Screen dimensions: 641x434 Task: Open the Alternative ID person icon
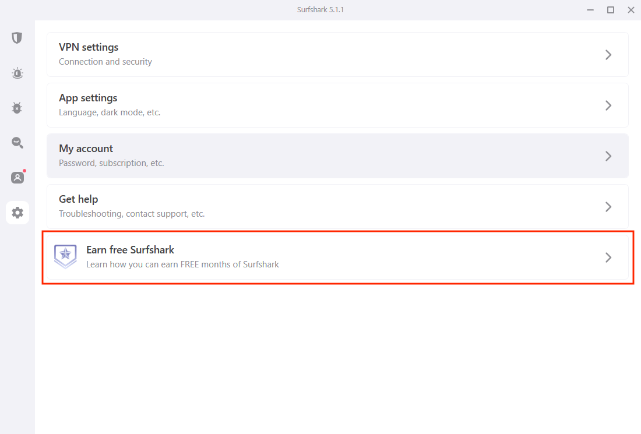click(17, 178)
